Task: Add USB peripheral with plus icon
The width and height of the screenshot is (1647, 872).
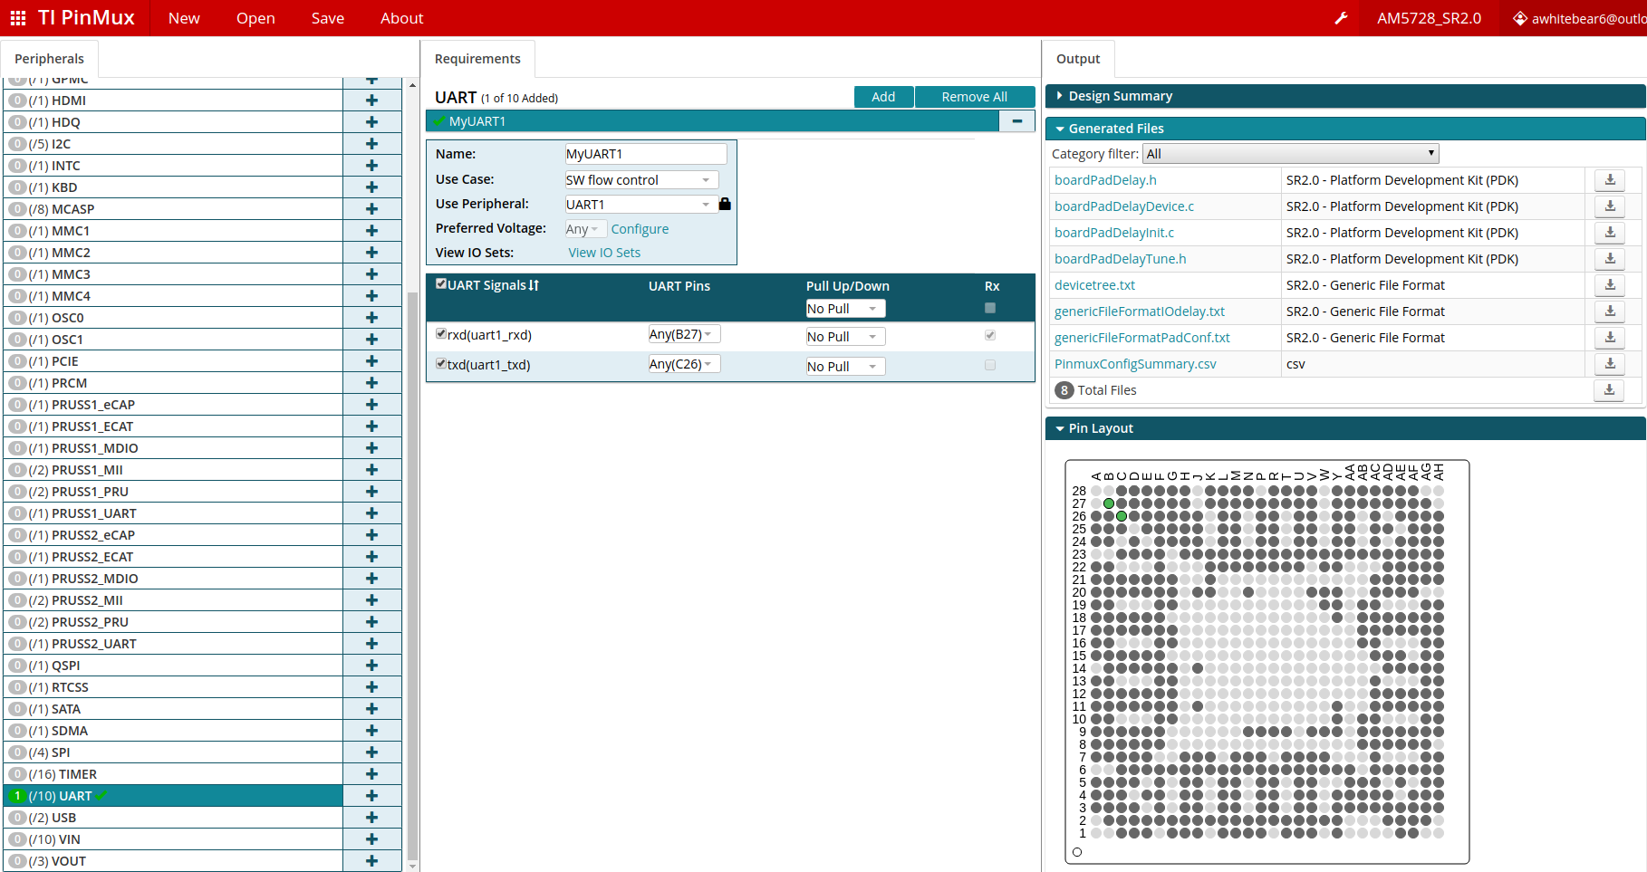Action: pos(371,818)
